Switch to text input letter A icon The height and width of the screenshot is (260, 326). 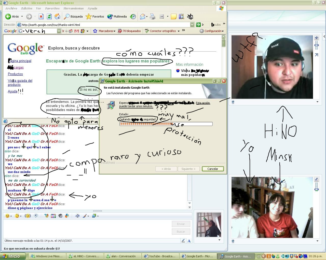click(189, 241)
